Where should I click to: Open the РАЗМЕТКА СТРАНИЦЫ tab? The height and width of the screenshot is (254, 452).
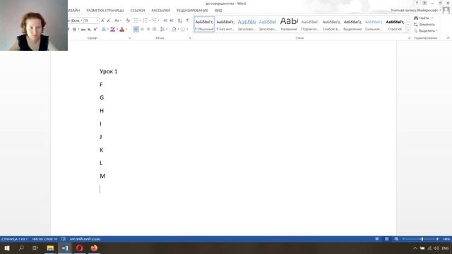(105, 11)
